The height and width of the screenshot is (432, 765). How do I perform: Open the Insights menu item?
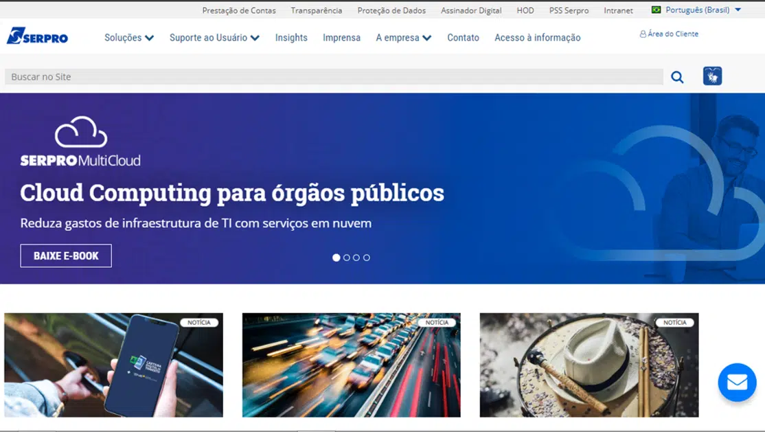click(291, 38)
